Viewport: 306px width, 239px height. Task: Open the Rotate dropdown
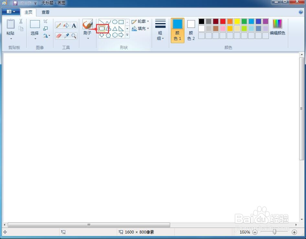click(x=47, y=36)
